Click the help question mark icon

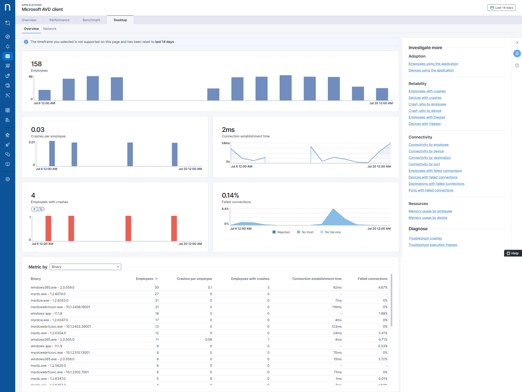[x=517, y=65]
